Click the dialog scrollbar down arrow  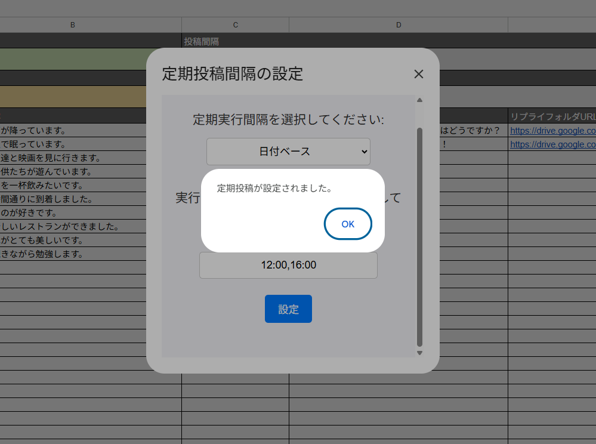click(419, 353)
